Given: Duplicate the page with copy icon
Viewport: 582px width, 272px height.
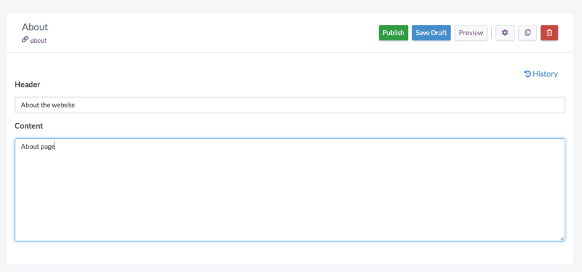Looking at the screenshot, I should point(527,33).
